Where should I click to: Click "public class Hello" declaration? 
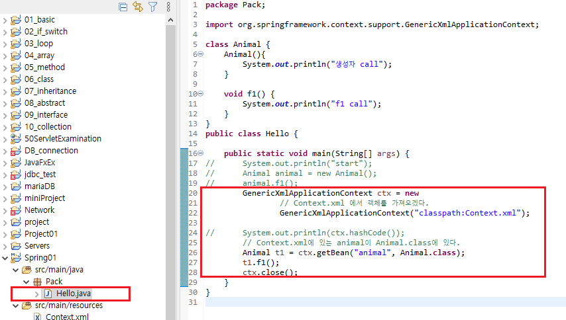point(247,134)
